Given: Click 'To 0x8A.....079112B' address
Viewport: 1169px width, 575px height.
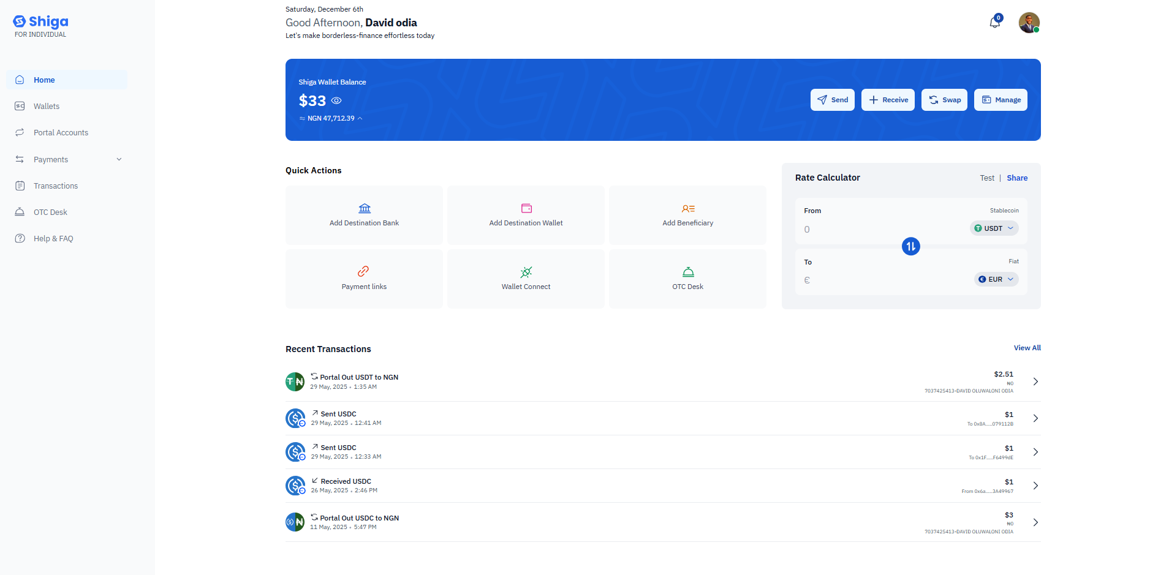Looking at the screenshot, I should click(x=990, y=424).
